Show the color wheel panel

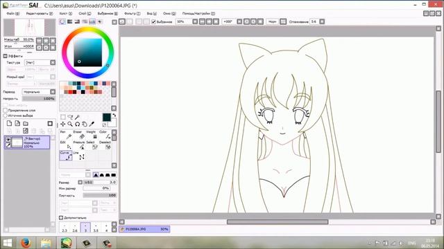pos(62,21)
